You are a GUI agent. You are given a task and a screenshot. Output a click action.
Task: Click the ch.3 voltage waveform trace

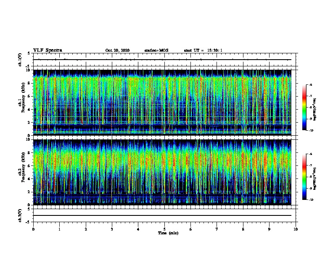point(162,215)
